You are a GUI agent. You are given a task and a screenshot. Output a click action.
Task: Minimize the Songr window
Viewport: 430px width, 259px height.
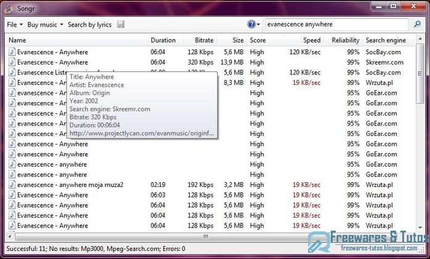379,6
